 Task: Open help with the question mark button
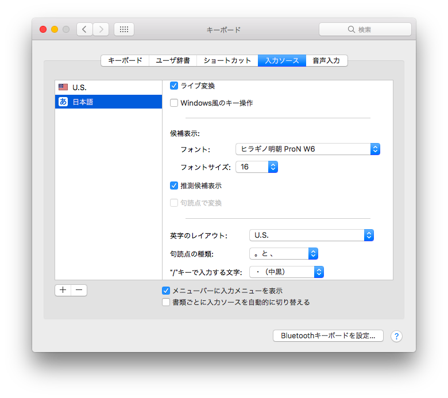tap(396, 337)
